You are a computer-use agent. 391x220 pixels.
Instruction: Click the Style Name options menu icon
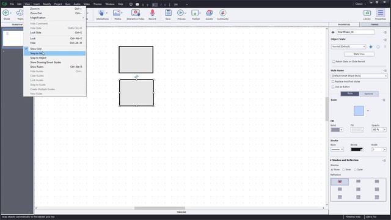click(385, 71)
